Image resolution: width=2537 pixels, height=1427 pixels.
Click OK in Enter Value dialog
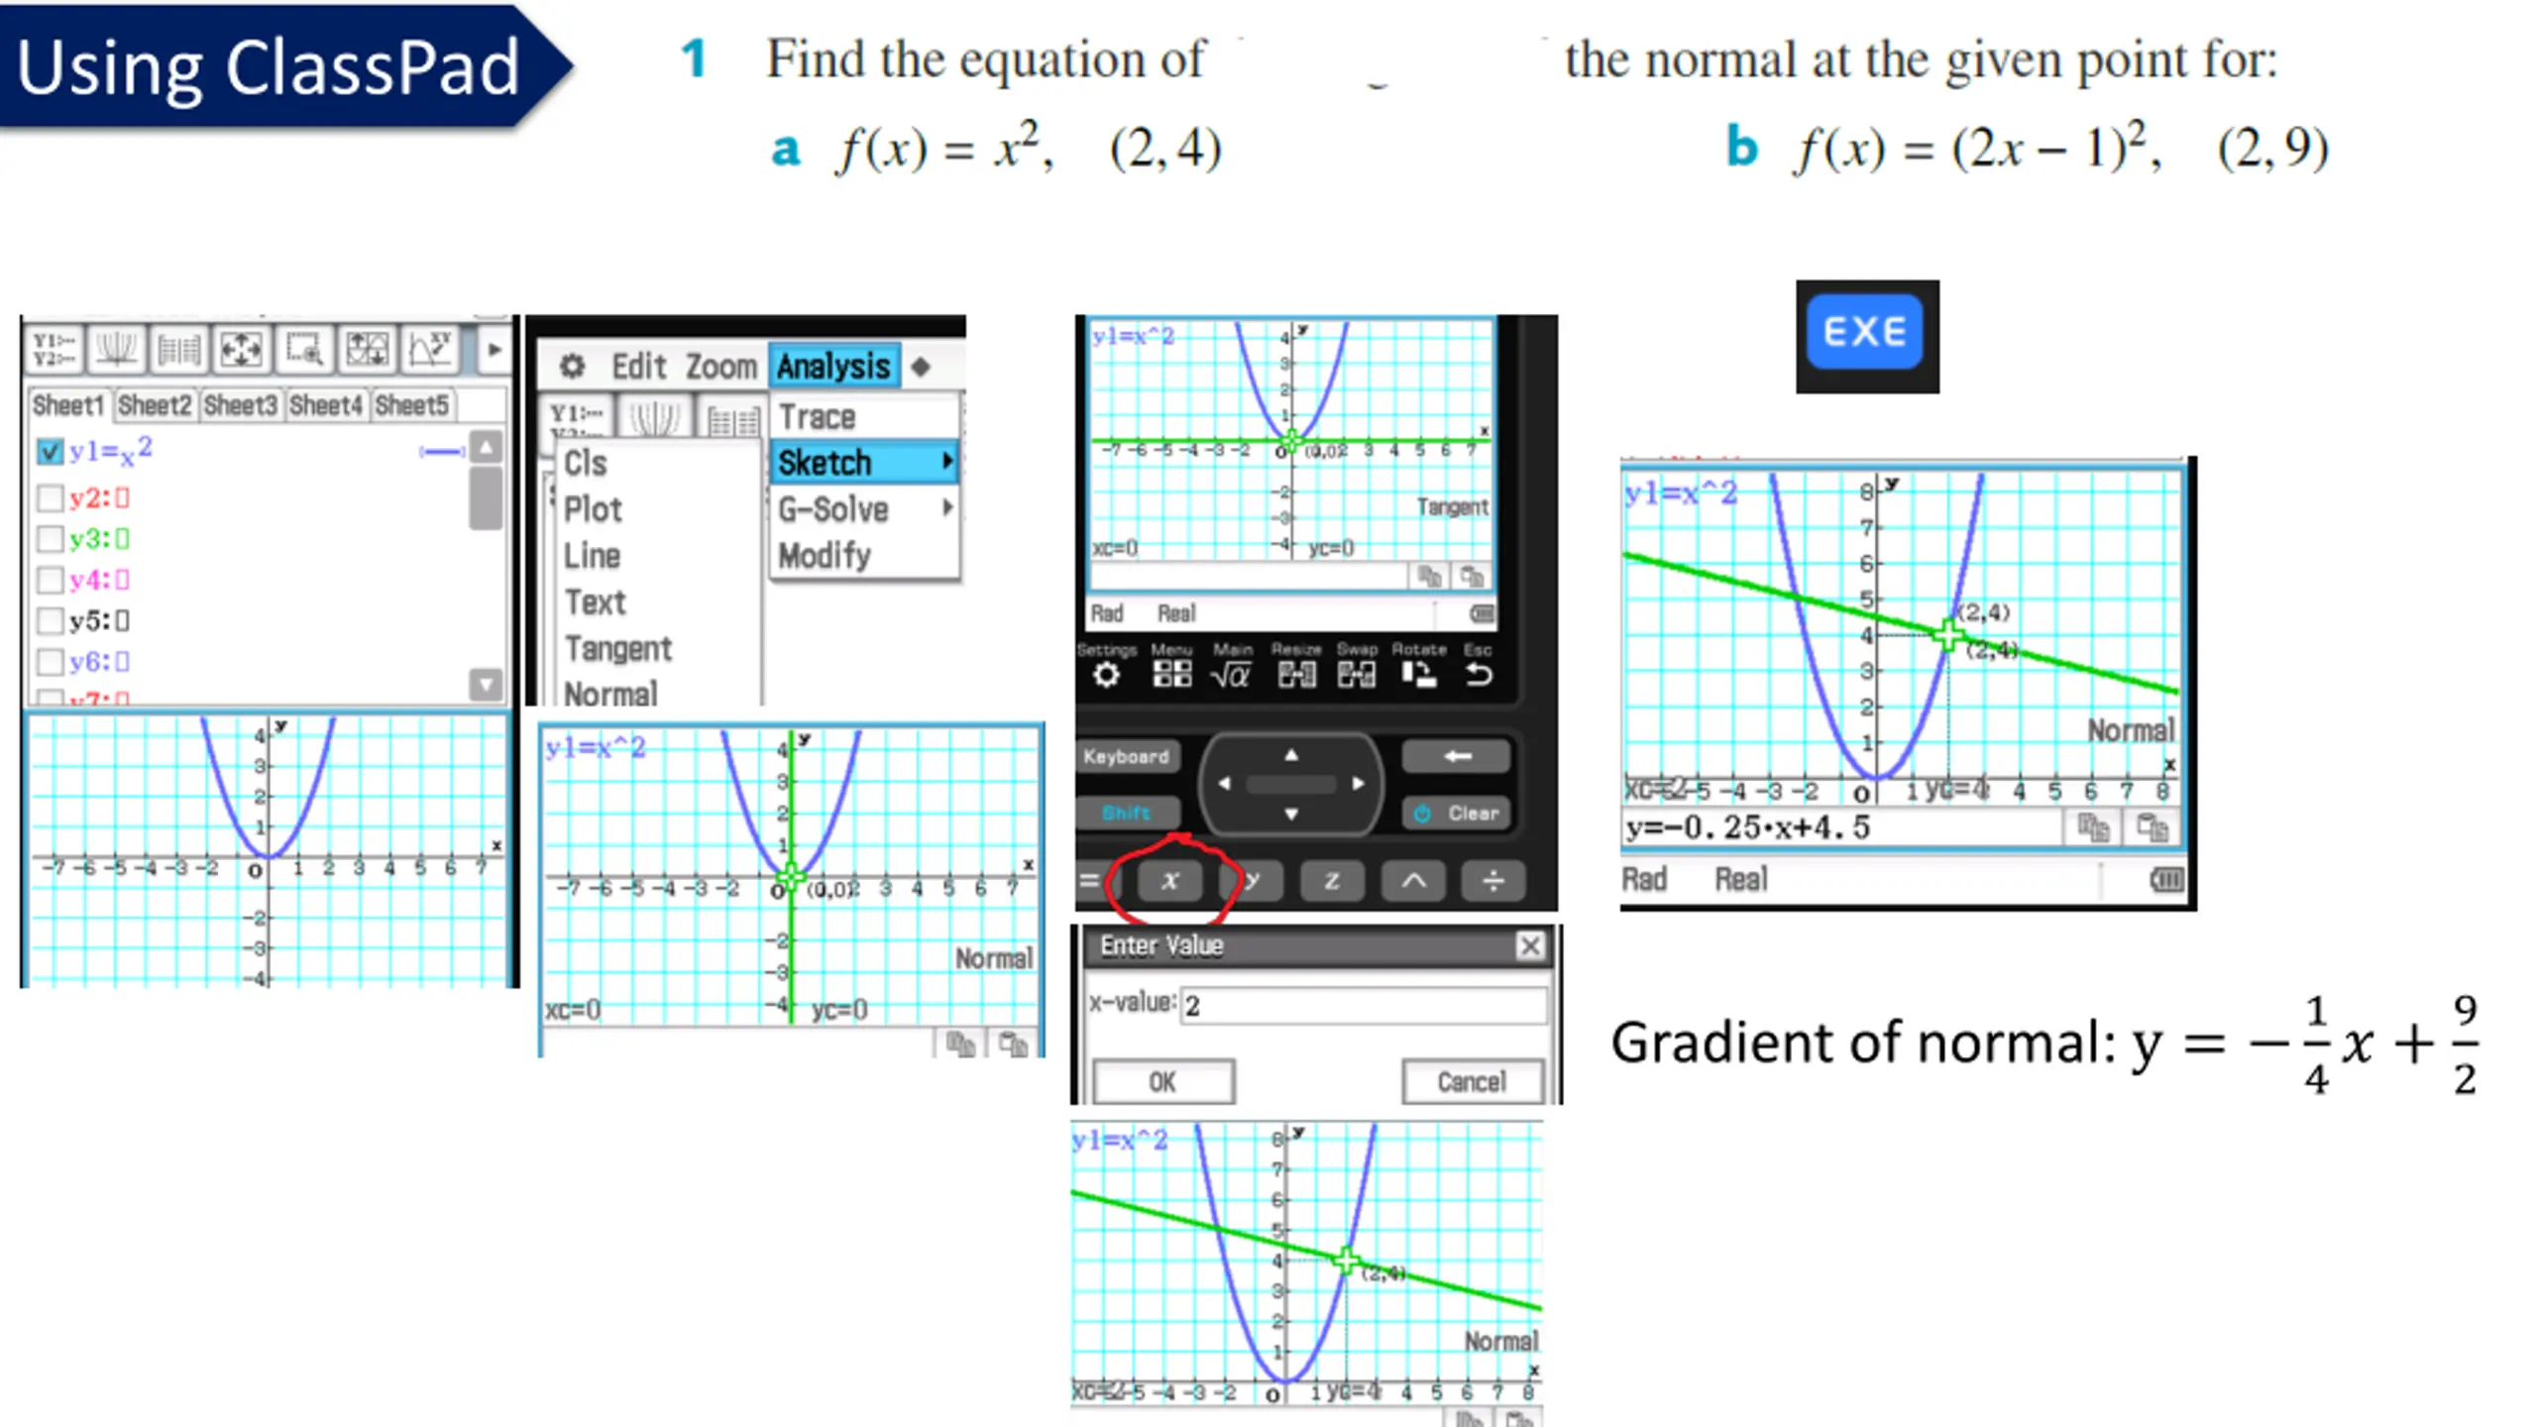click(1162, 1081)
